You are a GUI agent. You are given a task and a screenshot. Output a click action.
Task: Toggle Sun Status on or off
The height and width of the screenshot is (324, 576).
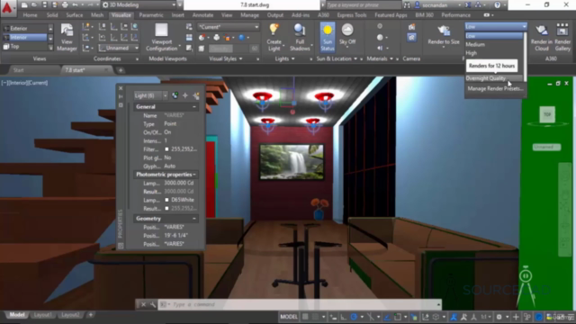coord(328,37)
